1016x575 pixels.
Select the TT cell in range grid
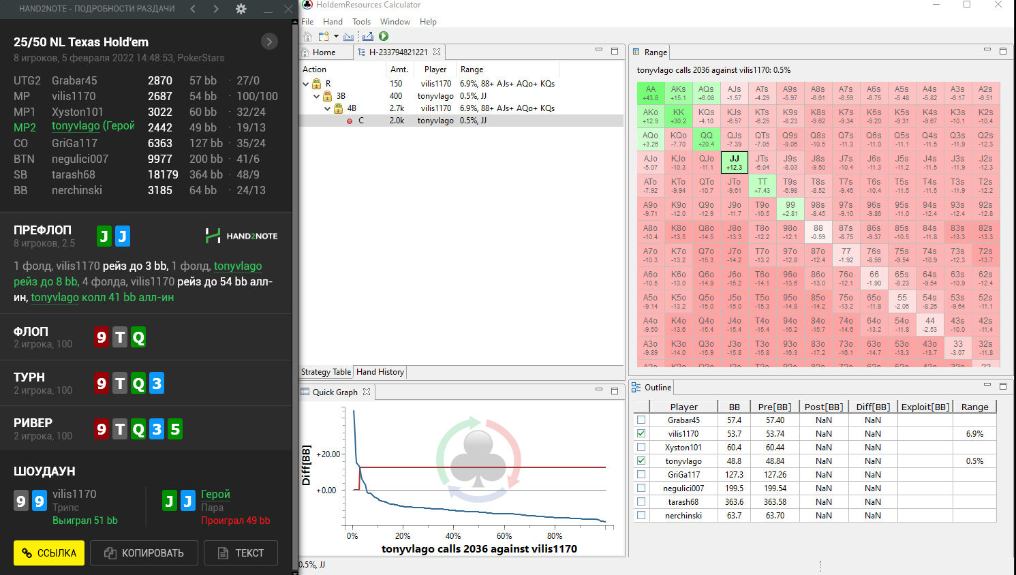(762, 186)
